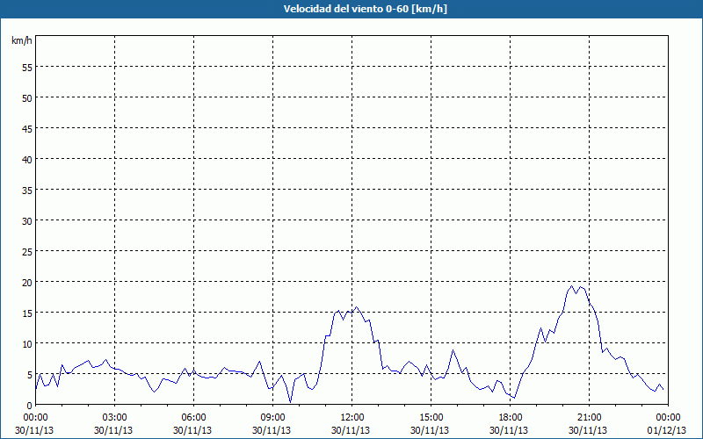Select the 30/11/13 date under 06:00
Image resolution: width=703 pixels, height=439 pixels.
192,430
